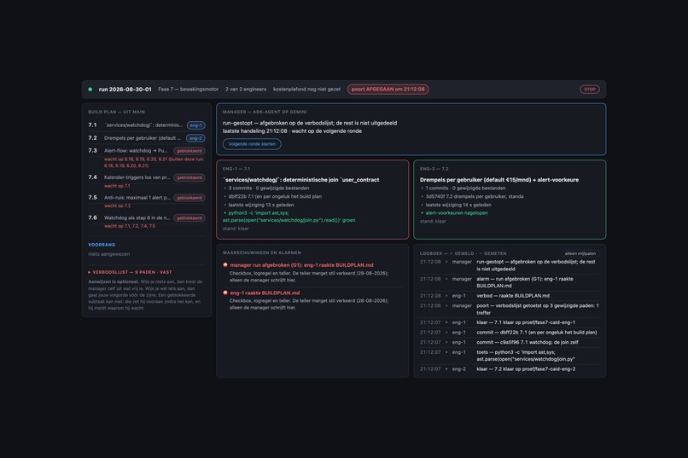Viewport: 688px width, 458px height.
Task: Click the VOORRANG heading
Action: (x=102, y=245)
